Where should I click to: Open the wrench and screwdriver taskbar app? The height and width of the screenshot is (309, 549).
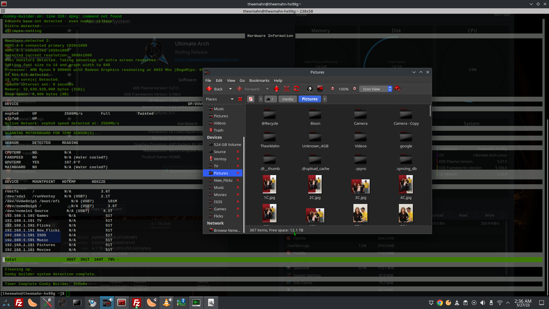47,303
